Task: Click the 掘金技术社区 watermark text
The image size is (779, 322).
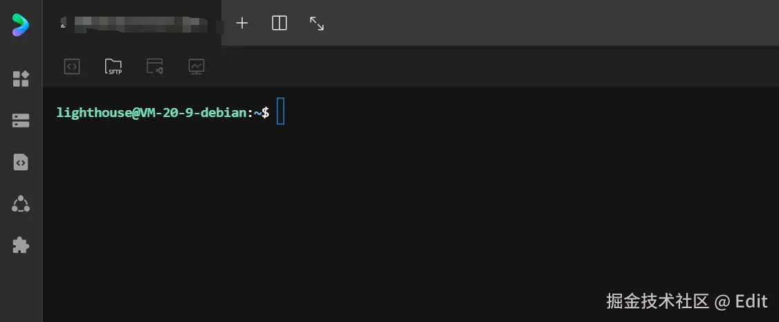Action: pos(658,301)
